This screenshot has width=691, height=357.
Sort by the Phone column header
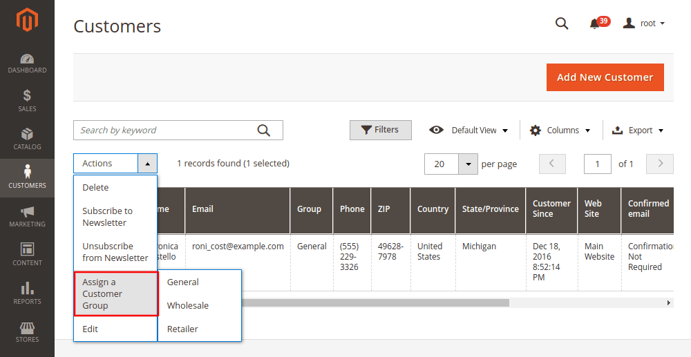tap(352, 211)
